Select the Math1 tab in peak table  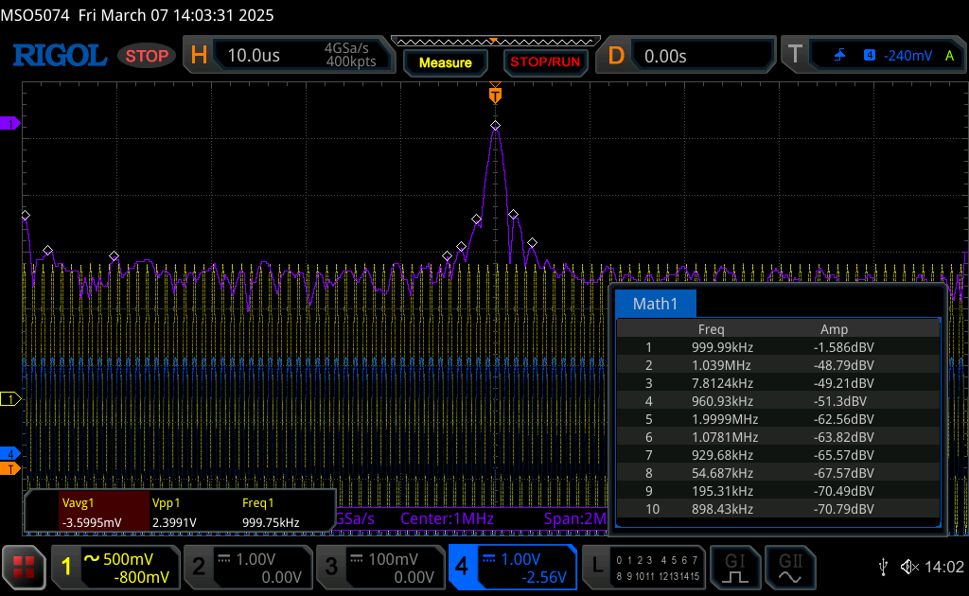pyautogui.click(x=656, y=304)
